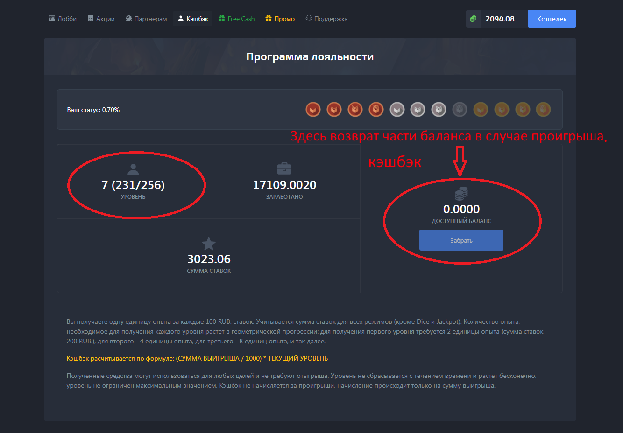The height and width of the screenshot is (433, 623).
Task: Click the level value 7 (231/256)
Action: pos(133,185)
